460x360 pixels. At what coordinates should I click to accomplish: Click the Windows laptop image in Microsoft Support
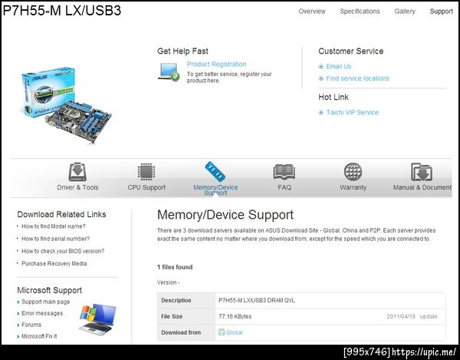point(98,319)
